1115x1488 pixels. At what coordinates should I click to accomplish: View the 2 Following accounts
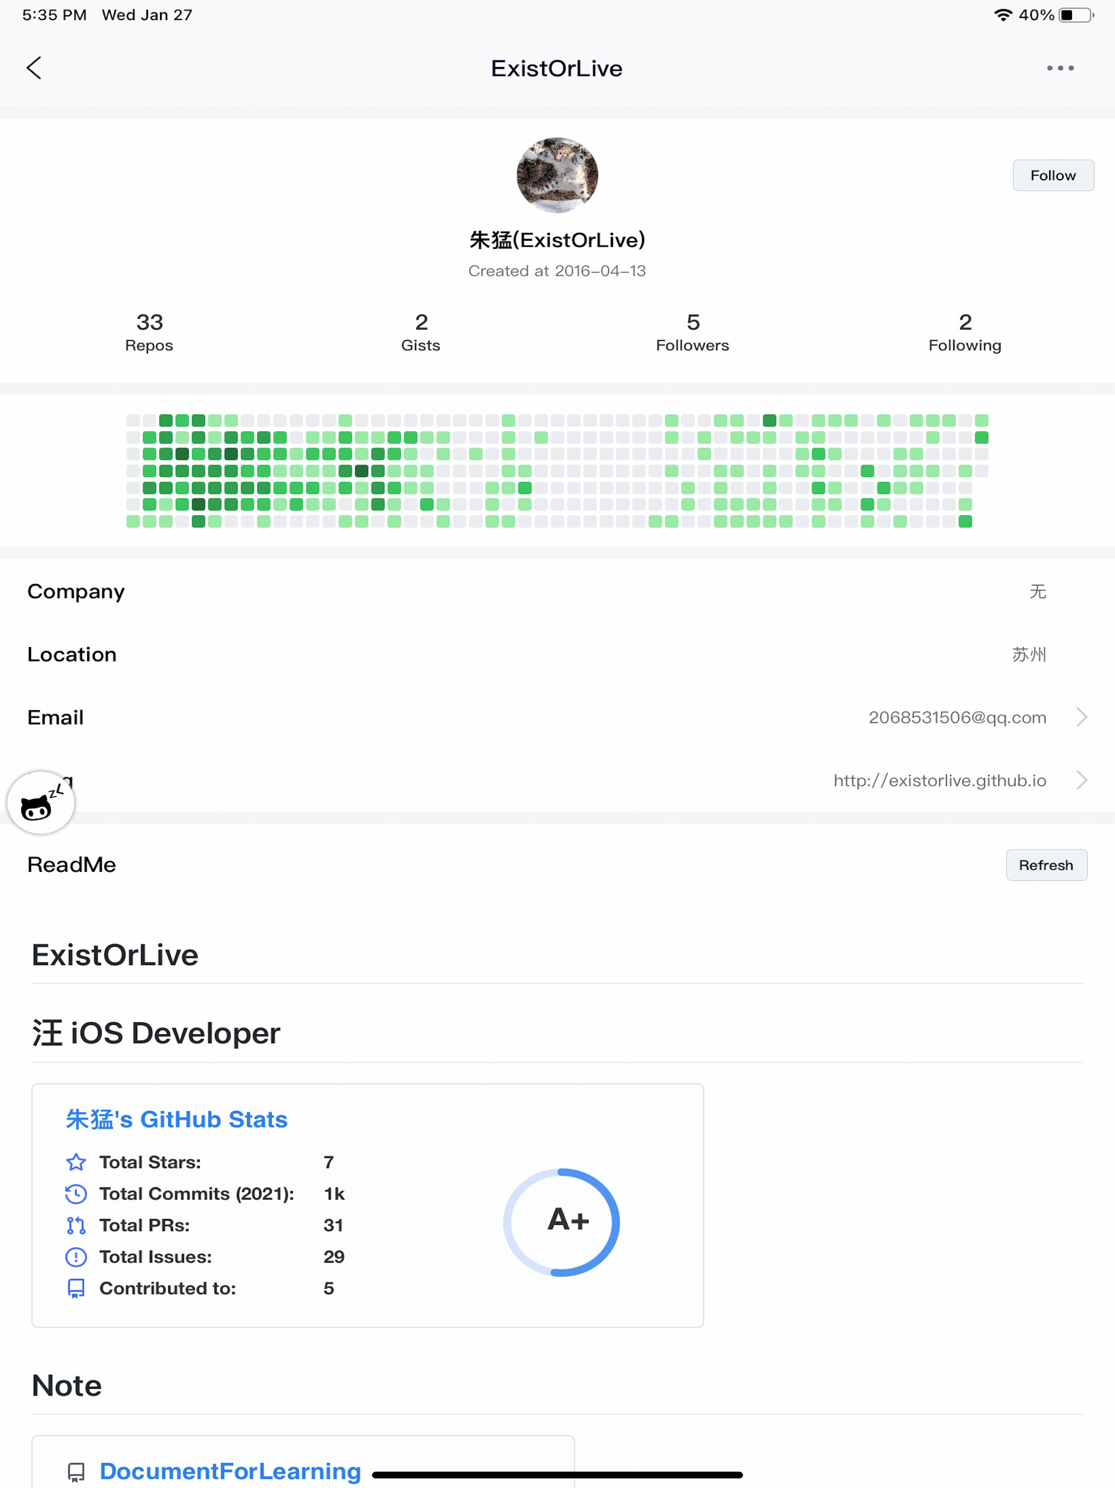click(965, 332)
